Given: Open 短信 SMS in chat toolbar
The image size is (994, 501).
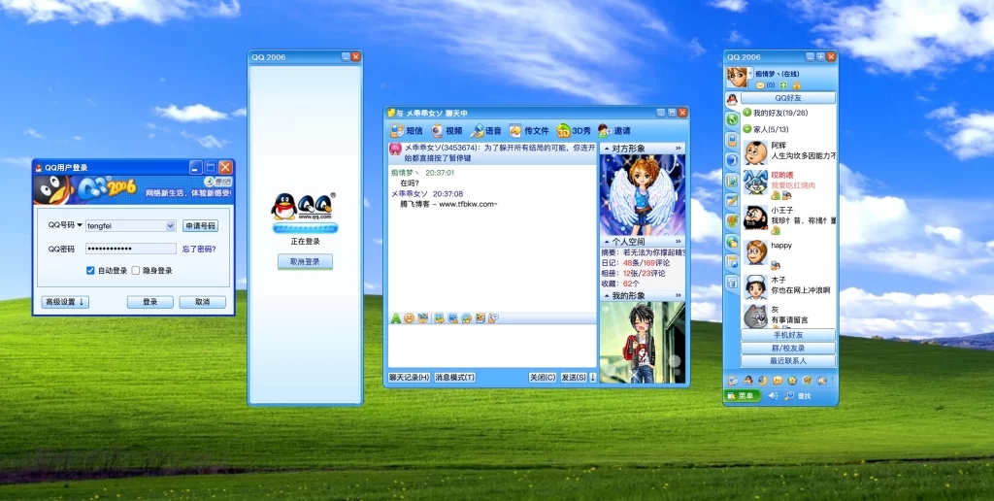Looking at the screenshot, I should pyautogui.click(x=407, y=131).
